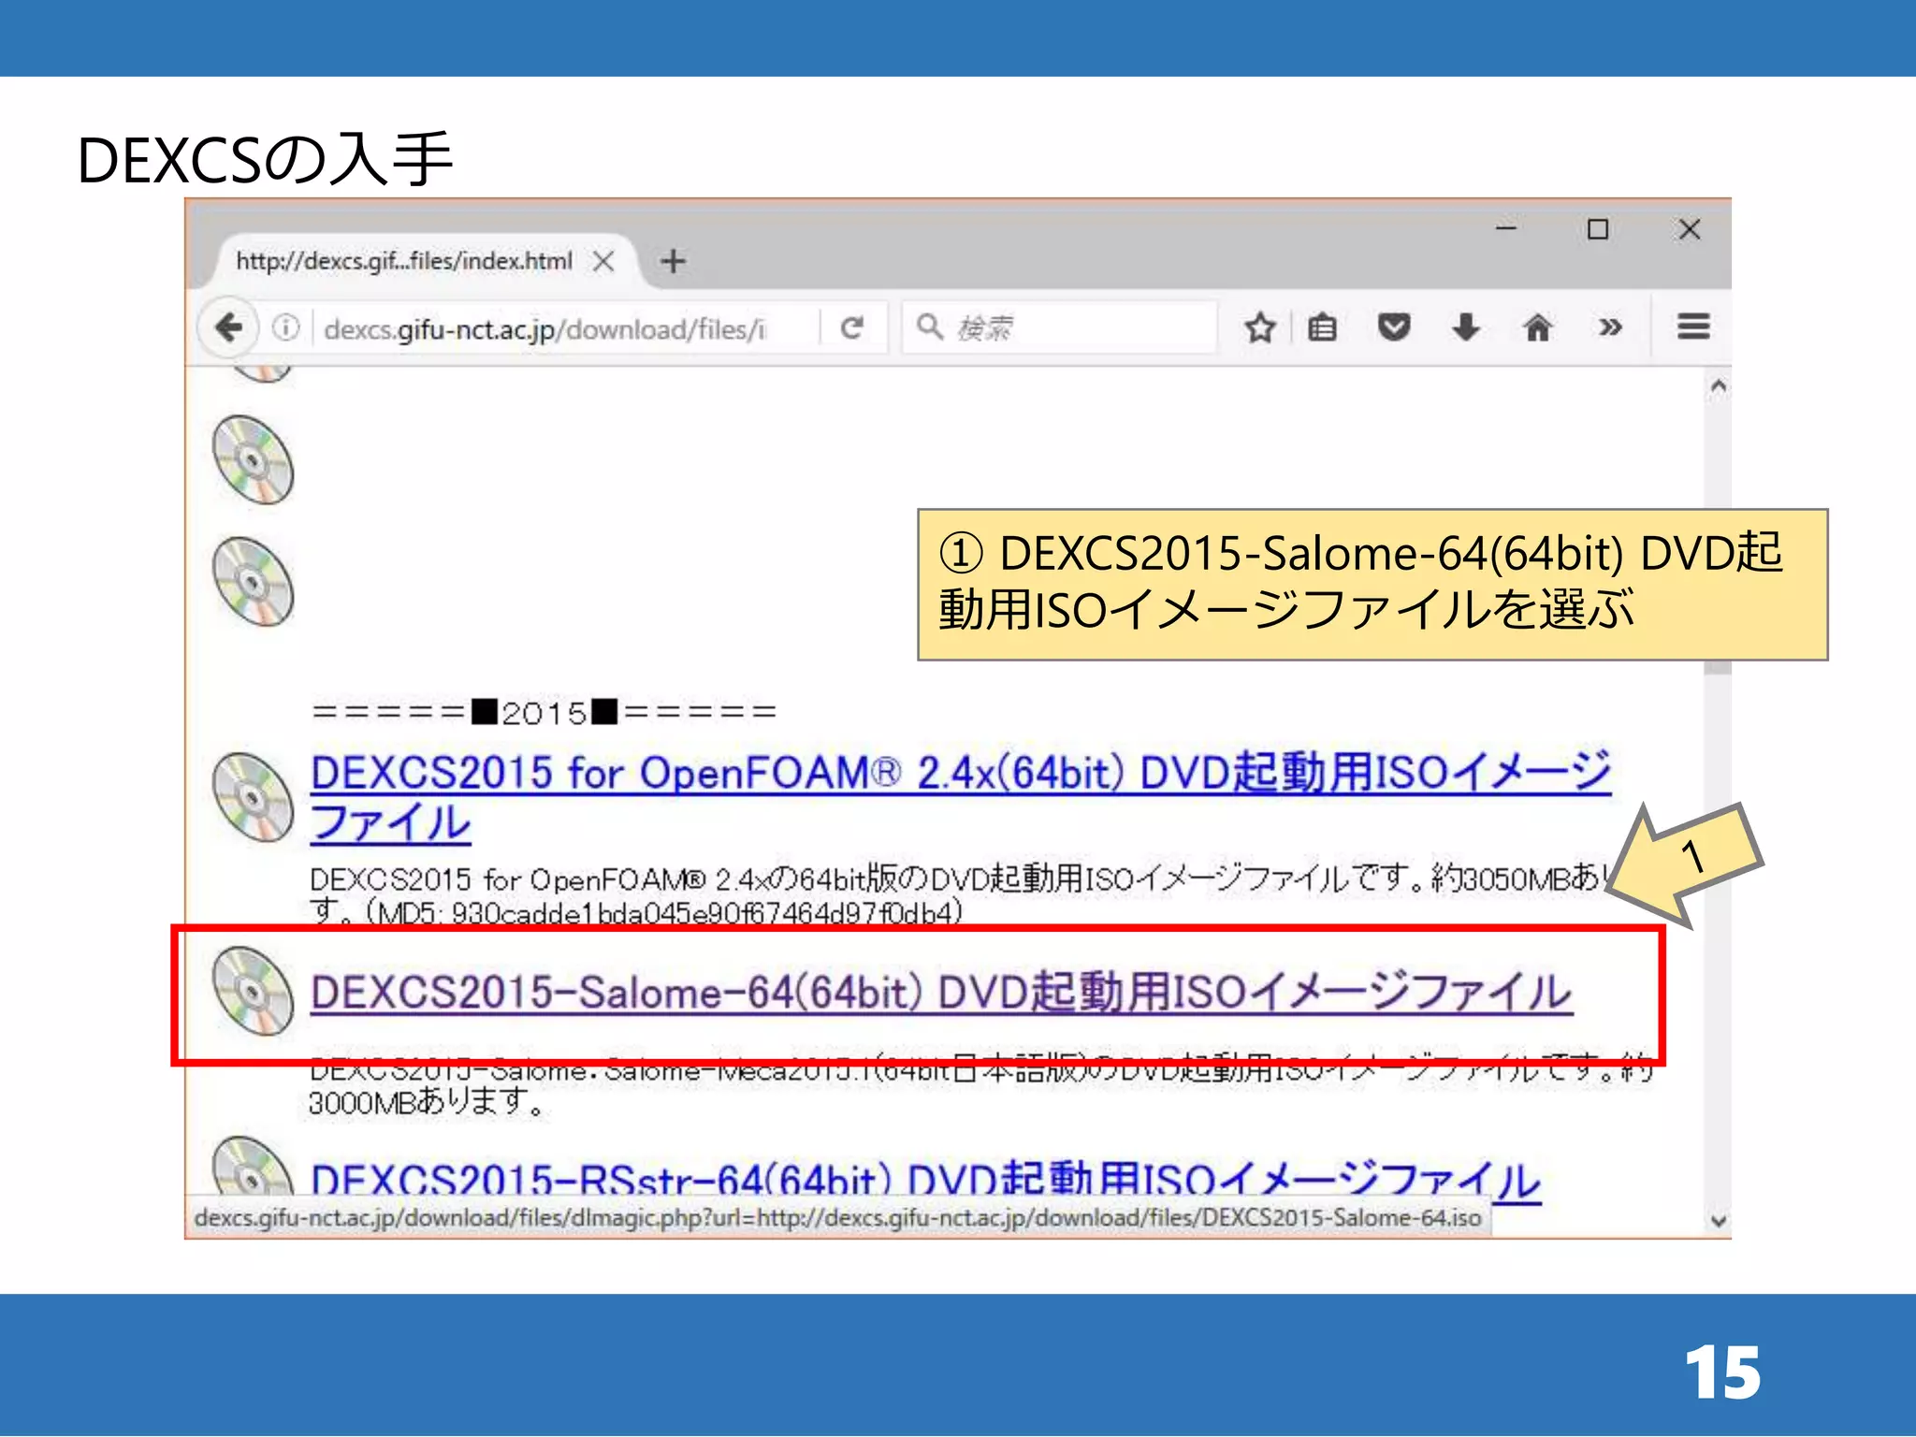Click disc icon beside DEXCS2015 for OpenFOAM
The image size is (1916, 1437).
coord(253,797)
